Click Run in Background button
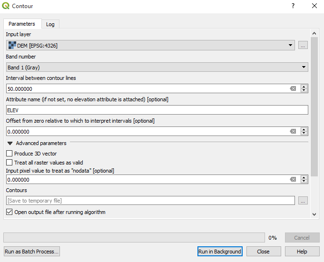 (220, 252)
